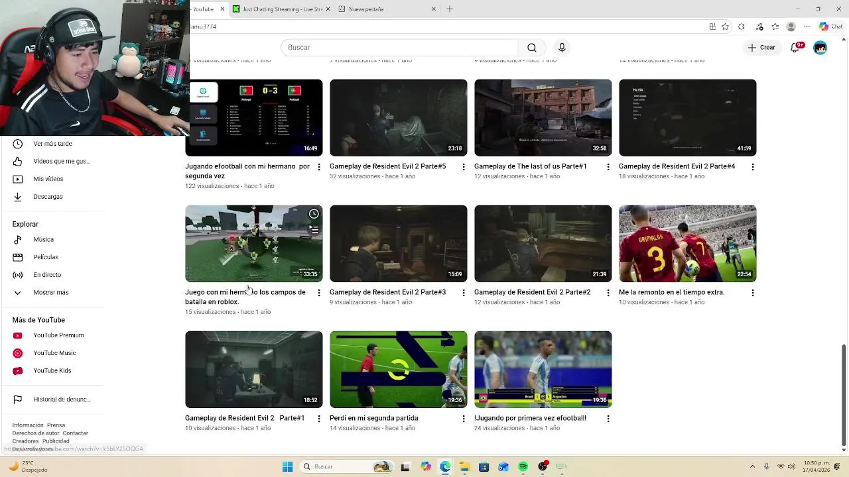849x477 pixels.
Task: Open File Explorer from the taskbar
Action: coord(464,466)
